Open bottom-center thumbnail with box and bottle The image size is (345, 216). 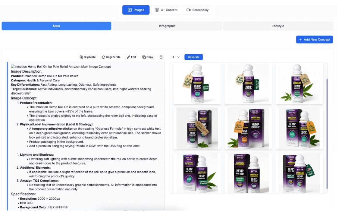248,173
